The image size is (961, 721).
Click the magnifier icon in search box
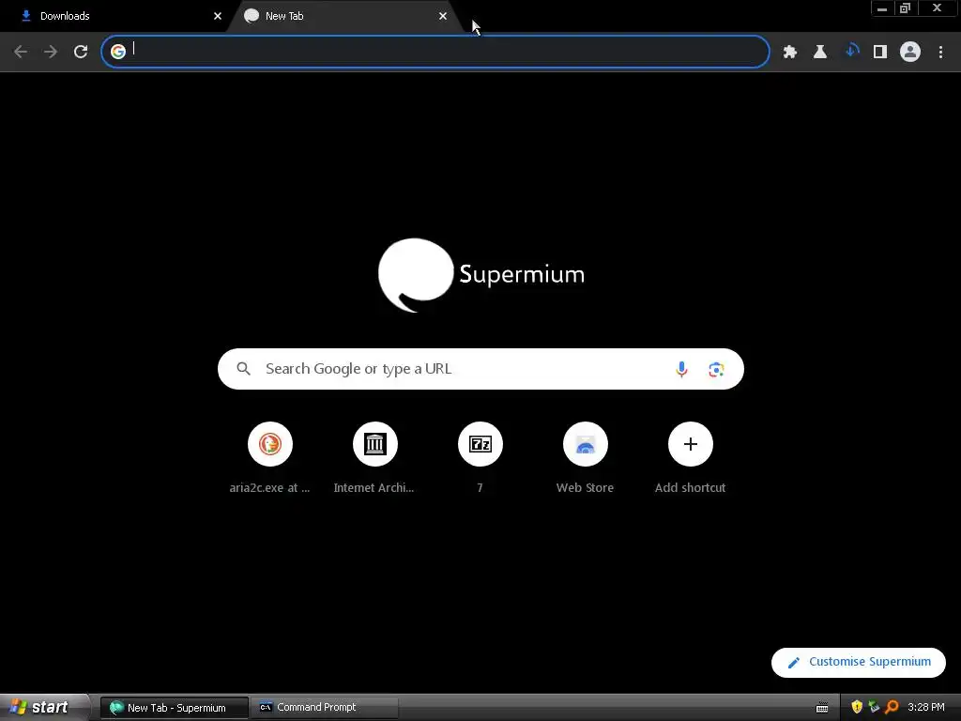243,368
